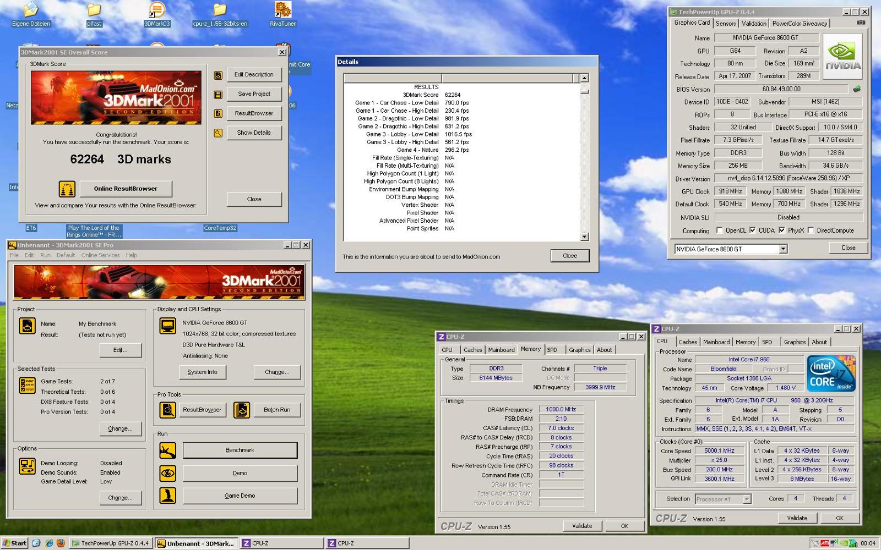The width and height of the screenshot is (881, 550).
Task: Click the Options settings icon in 3DMark2001
Action: 27,467
